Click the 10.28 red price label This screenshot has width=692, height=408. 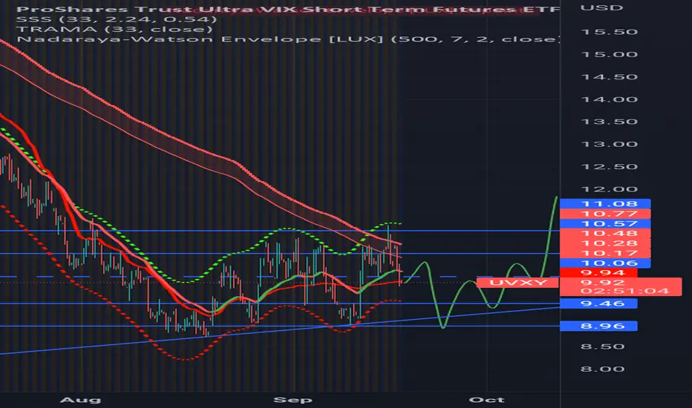click(605, 243)
